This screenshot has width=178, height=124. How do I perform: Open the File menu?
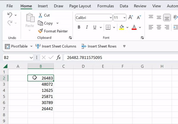[x=10, y=6]
